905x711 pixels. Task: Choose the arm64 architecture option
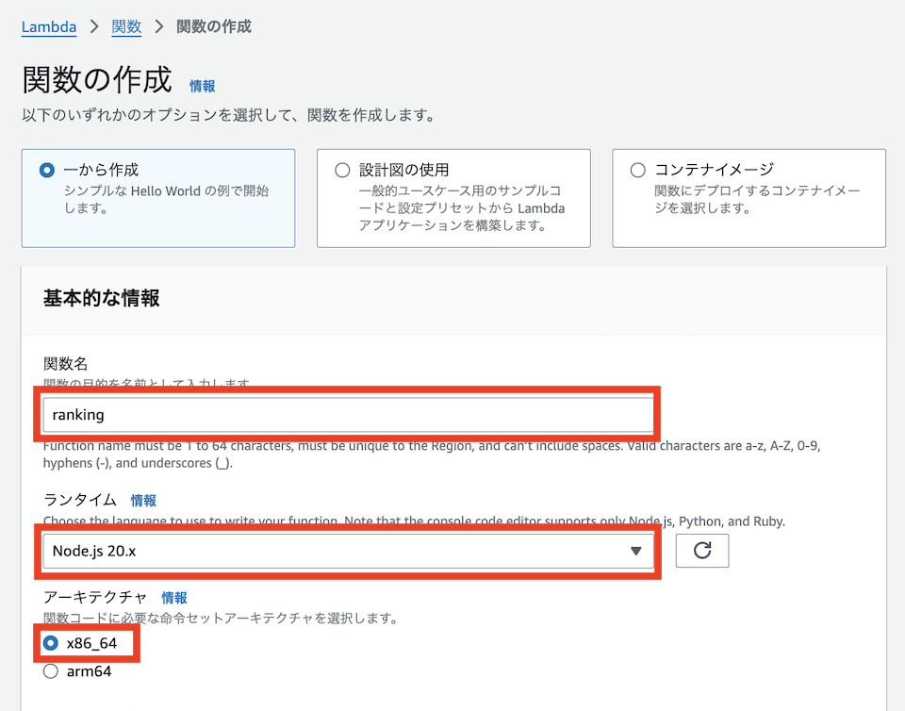[51, 671]
